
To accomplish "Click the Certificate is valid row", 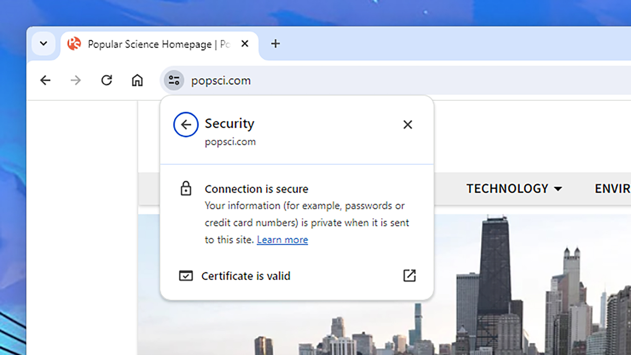I will pyautogui.click(x=246, y=276).
